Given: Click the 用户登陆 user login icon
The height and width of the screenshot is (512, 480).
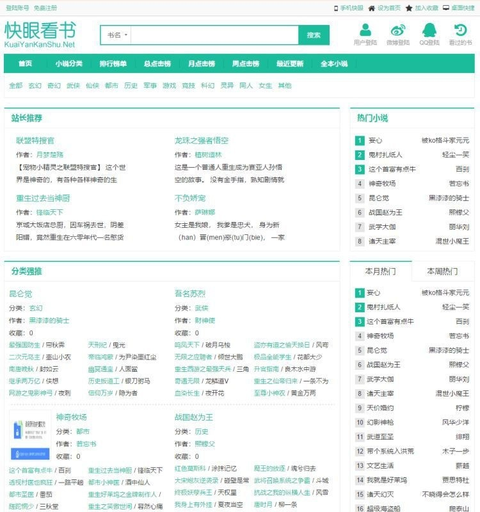Looking at the screenshot, I should pos(365,30).
